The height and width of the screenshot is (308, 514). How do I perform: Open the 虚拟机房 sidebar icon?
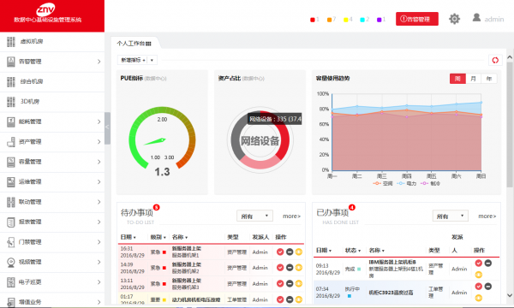coord(11,42)
